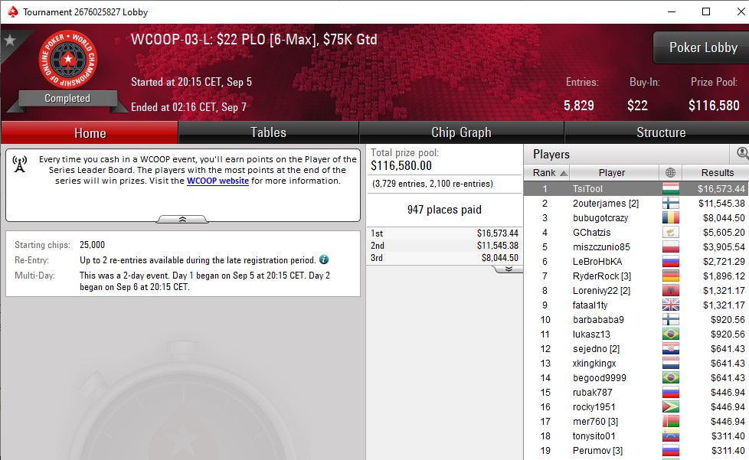The height and width of the screenshot is (460, 749).
Task: Follow the WCOOP website link
Action: pos(218,181)
